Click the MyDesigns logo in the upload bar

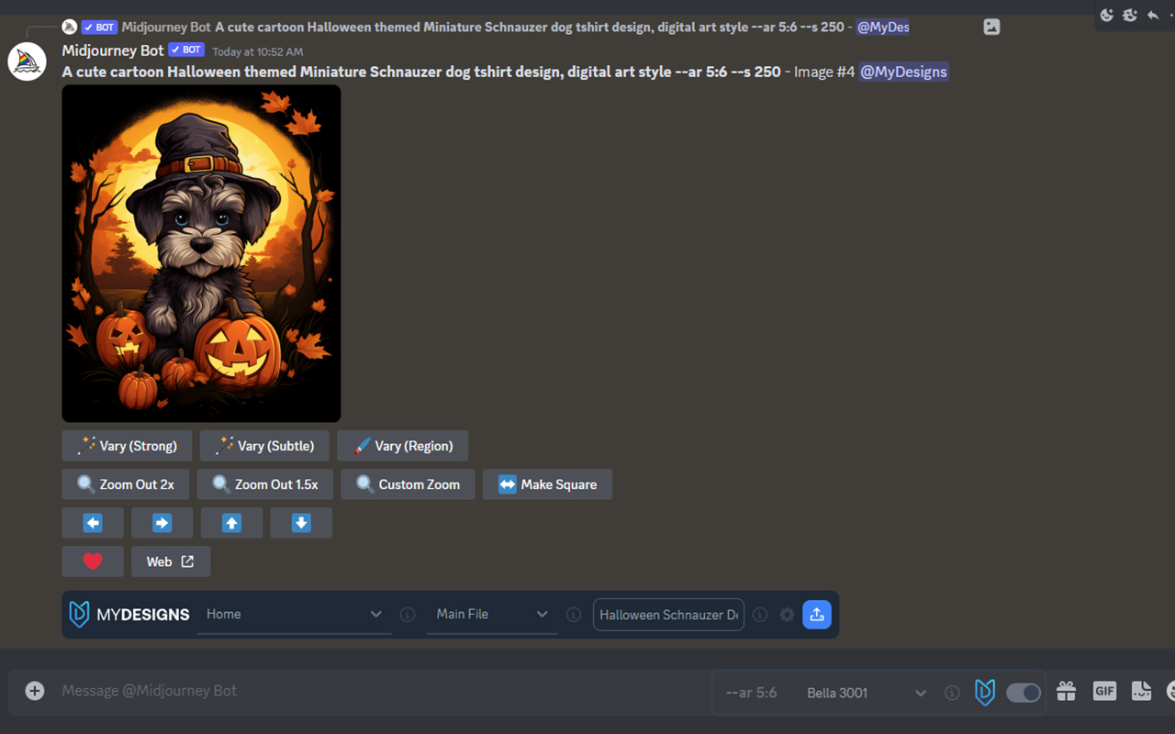click(x=129, y=615)
